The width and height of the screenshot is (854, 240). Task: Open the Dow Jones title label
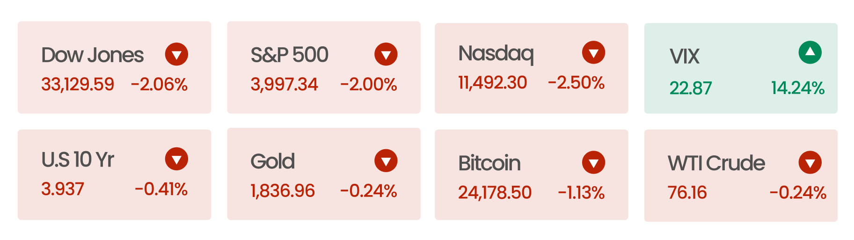92,55
